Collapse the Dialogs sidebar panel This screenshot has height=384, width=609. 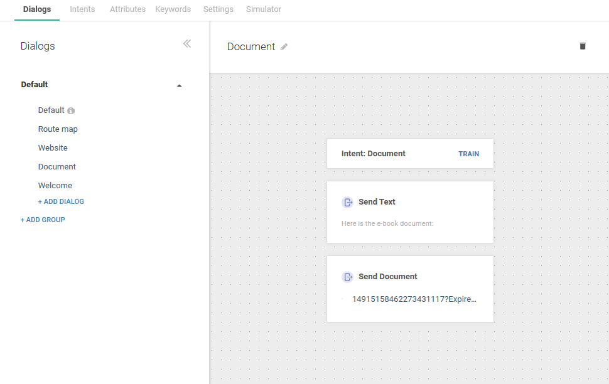coord(186,44)
